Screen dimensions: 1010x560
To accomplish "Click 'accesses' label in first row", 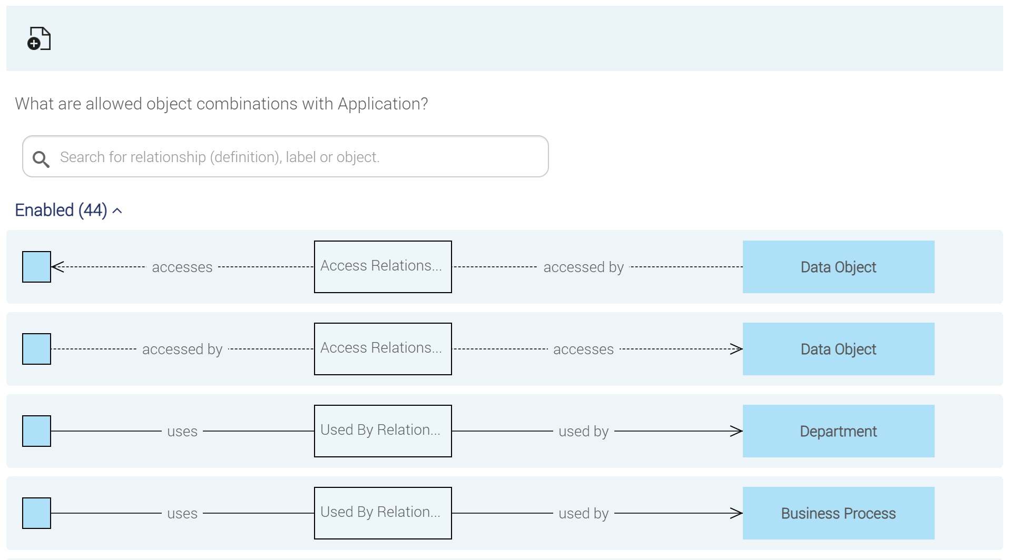I will tap(182, 267).
